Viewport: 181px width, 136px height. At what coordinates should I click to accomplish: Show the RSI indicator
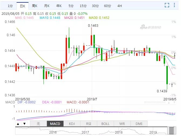click(x=89, y=124)
